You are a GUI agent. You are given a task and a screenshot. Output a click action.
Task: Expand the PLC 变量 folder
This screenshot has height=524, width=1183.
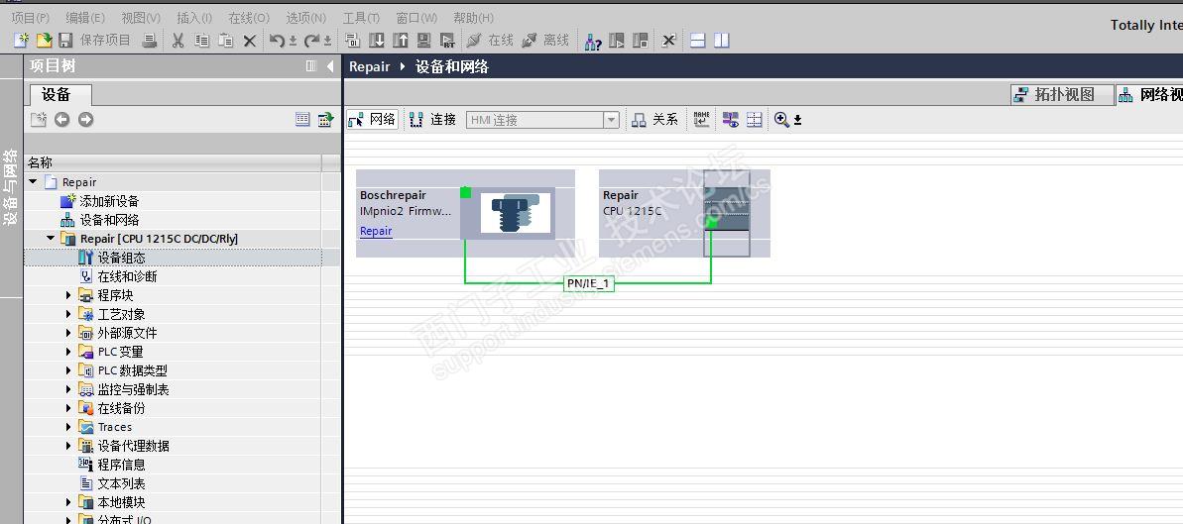(68, 352)
